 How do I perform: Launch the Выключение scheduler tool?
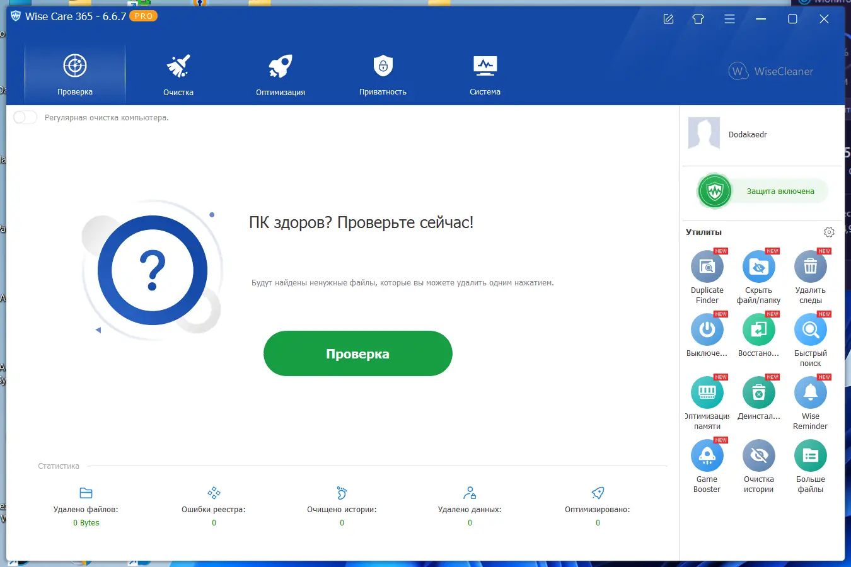pos(707,329)
